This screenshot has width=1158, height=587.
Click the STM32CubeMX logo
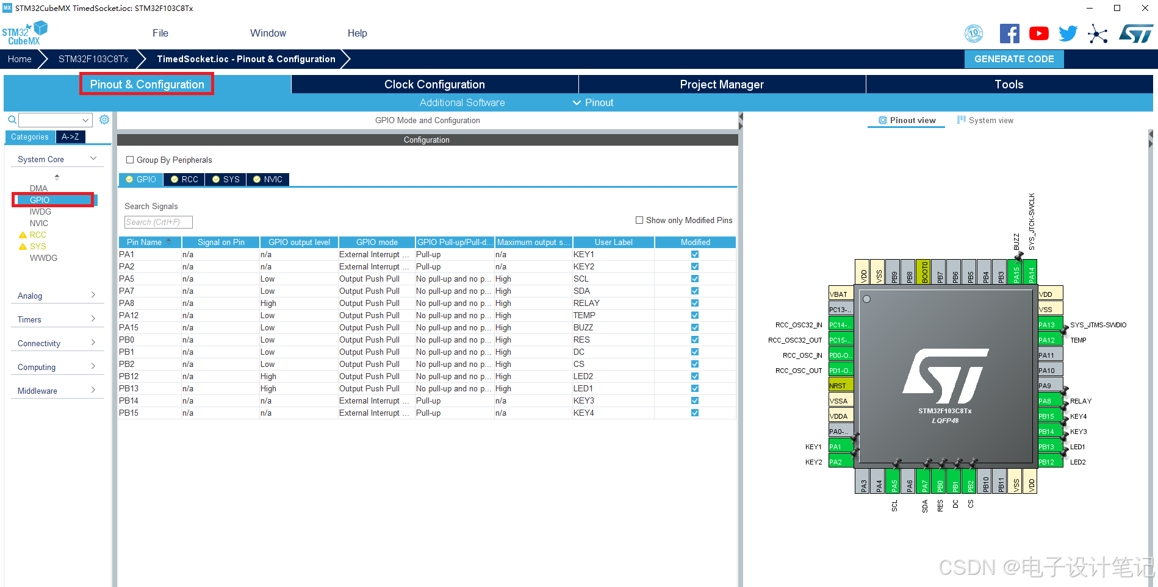[24, 33]
